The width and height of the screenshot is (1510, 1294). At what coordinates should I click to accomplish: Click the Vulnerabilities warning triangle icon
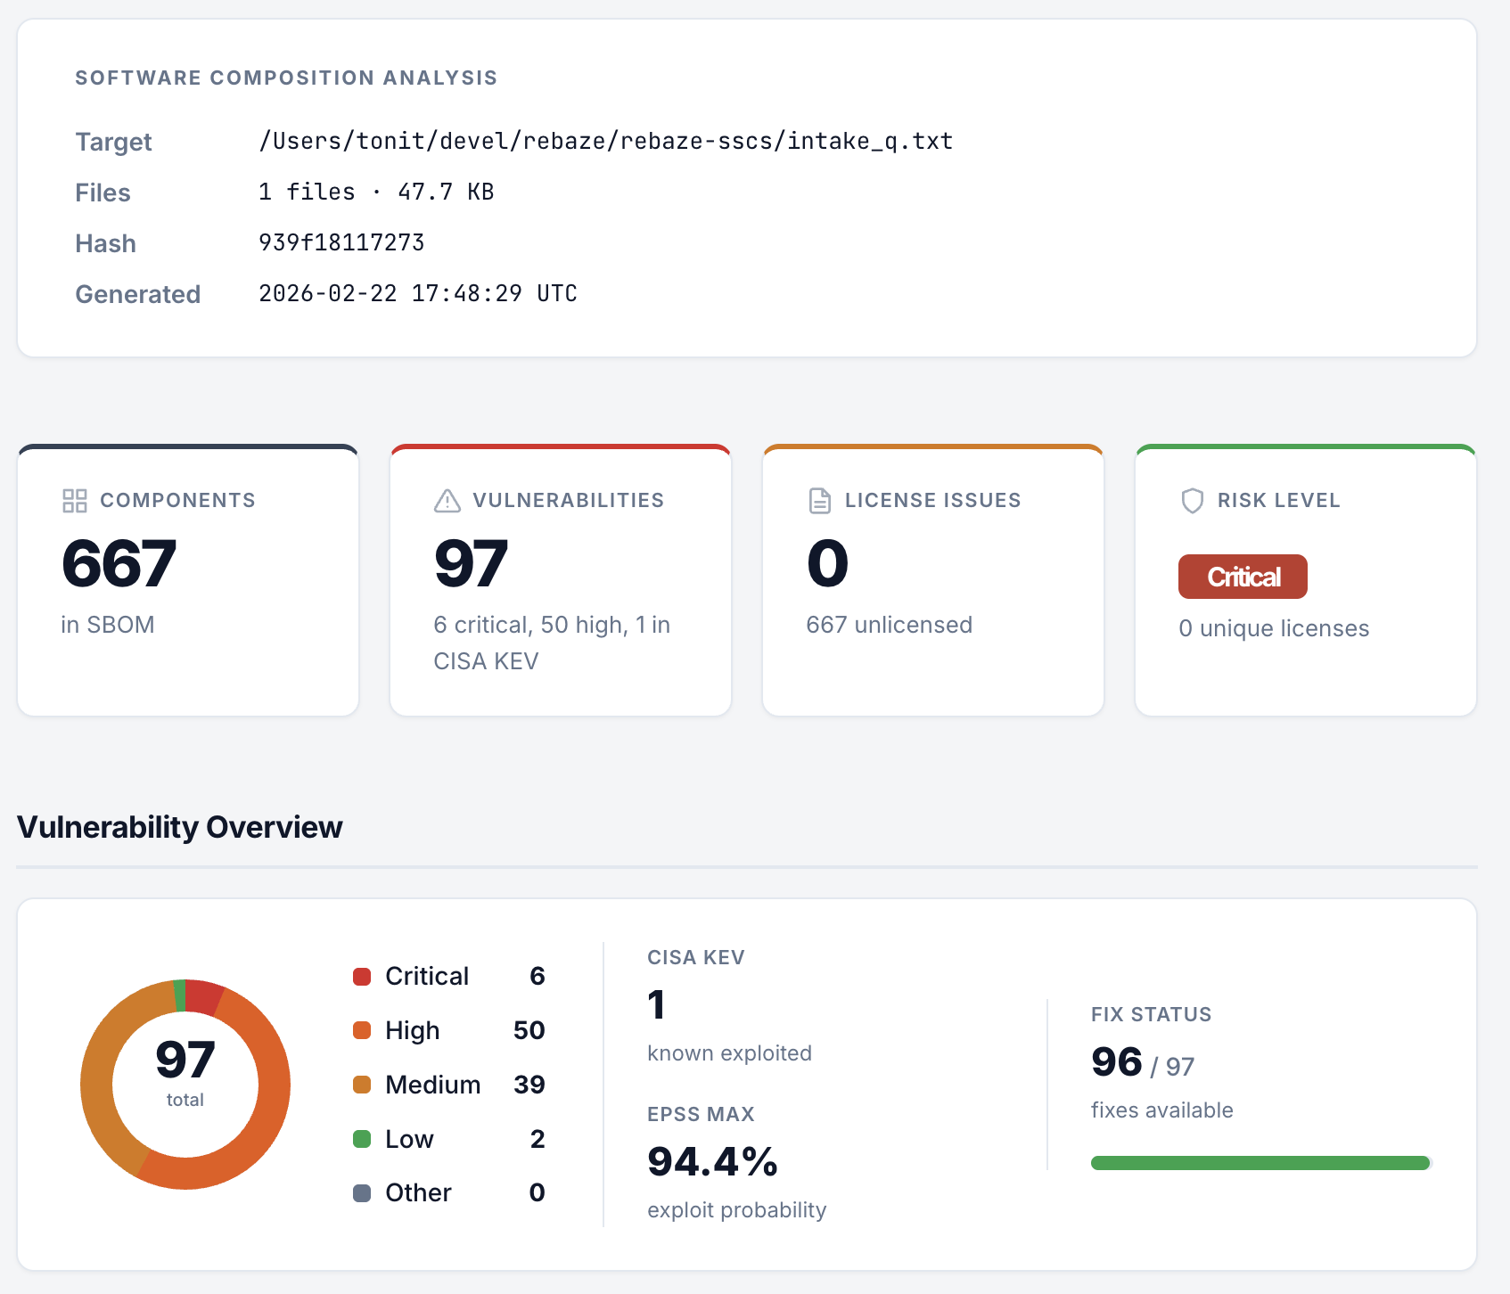point(447,501)
